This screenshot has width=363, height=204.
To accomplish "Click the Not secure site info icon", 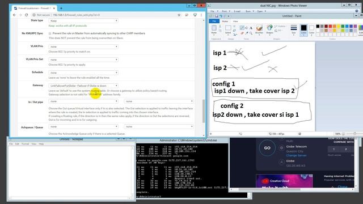I will pos(34,15).
